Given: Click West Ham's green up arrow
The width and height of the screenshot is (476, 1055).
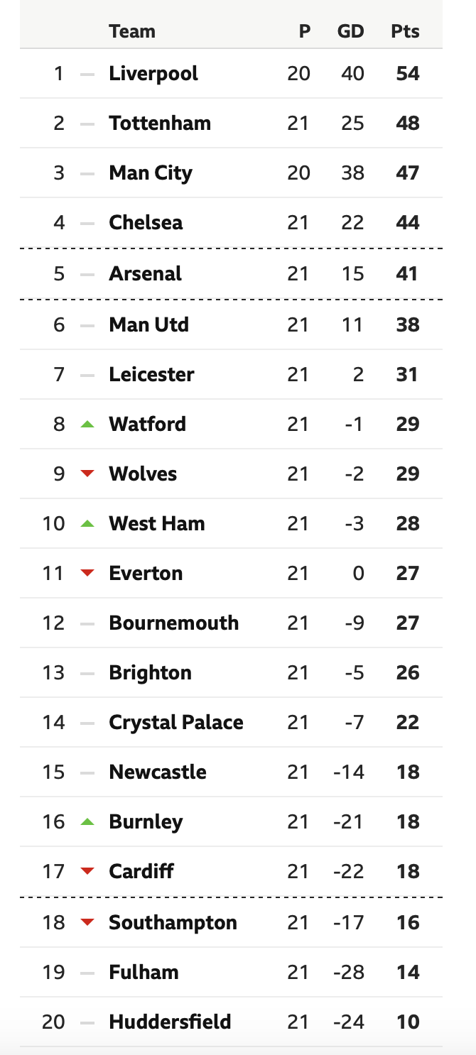Looking at the screenshot, I should (87, 524).
